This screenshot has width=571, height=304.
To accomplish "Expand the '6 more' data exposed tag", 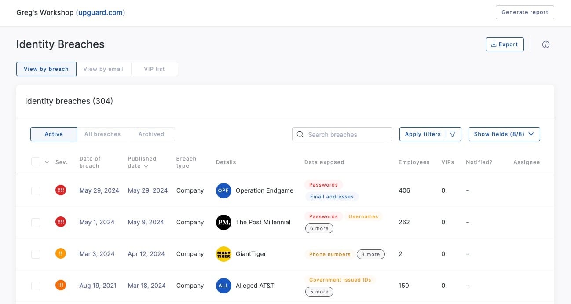I will pyautogui.click(x=319, y=228).
